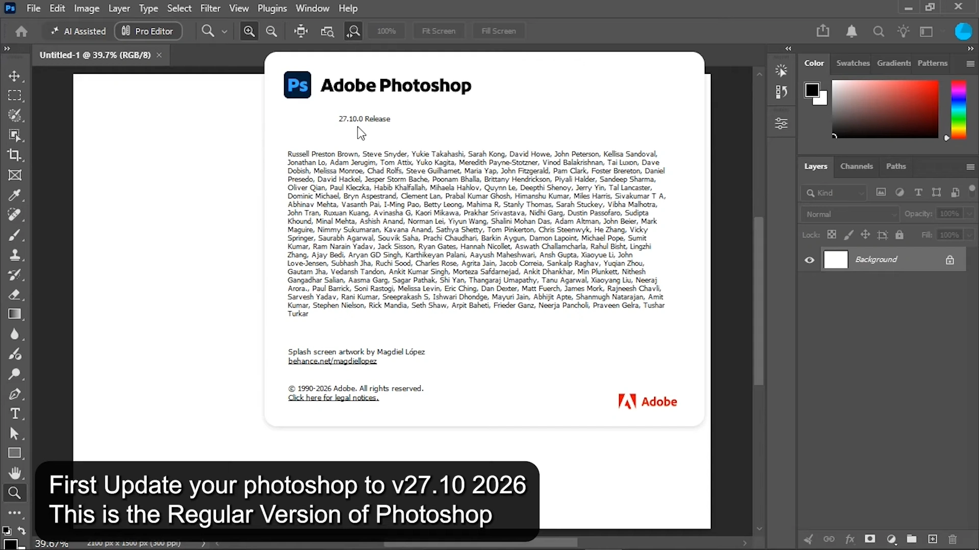Open the Filter menu
979x550 pixels.
pos(210,8)
